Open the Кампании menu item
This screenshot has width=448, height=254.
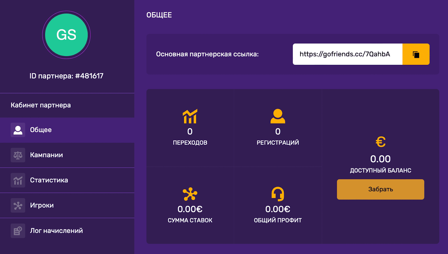(46, 155)
